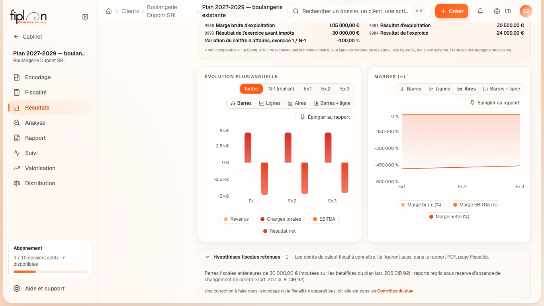544x306 pixels.
Task: Toggle the Marge nette (%) legend series
Action: click(x=449, y=217)
